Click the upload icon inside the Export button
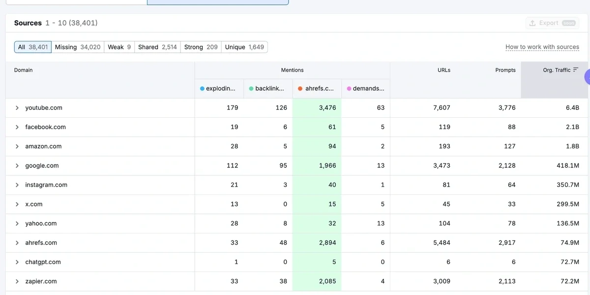Viewport: 590px width, 295px height. (532, 23)
